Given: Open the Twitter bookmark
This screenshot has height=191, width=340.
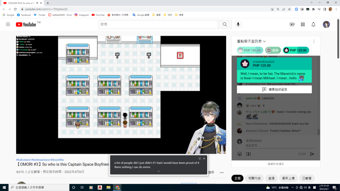Looking at the screenshot, I should coord(40,15).
